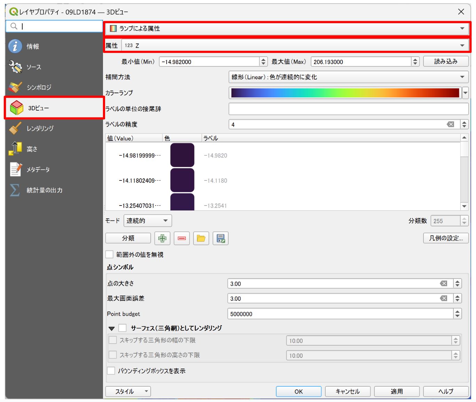This screenshot has width=476, height=402.
Task: Click the color swatch for value -14.9819
Action: (182, 155)
